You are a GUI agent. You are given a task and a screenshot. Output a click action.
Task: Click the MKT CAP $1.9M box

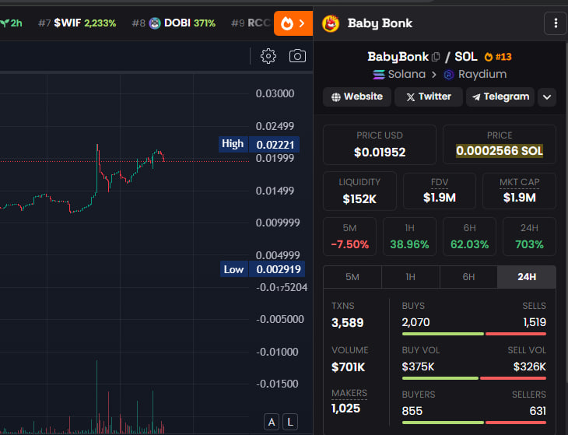click(x=520, y=191)
